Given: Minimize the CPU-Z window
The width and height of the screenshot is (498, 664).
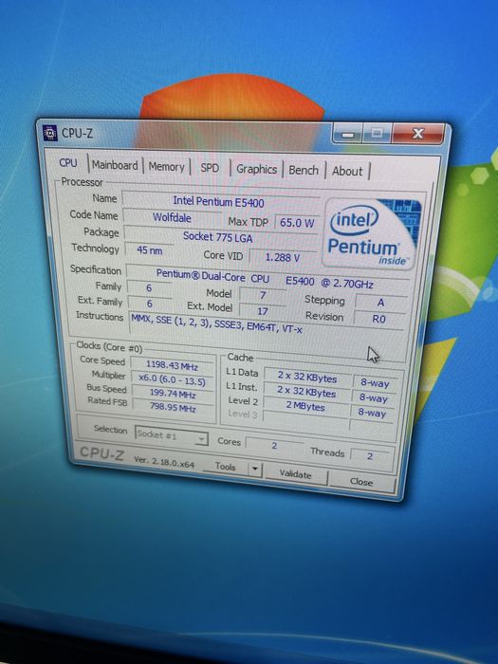Looking at the screenshot, I should [348, 134].
